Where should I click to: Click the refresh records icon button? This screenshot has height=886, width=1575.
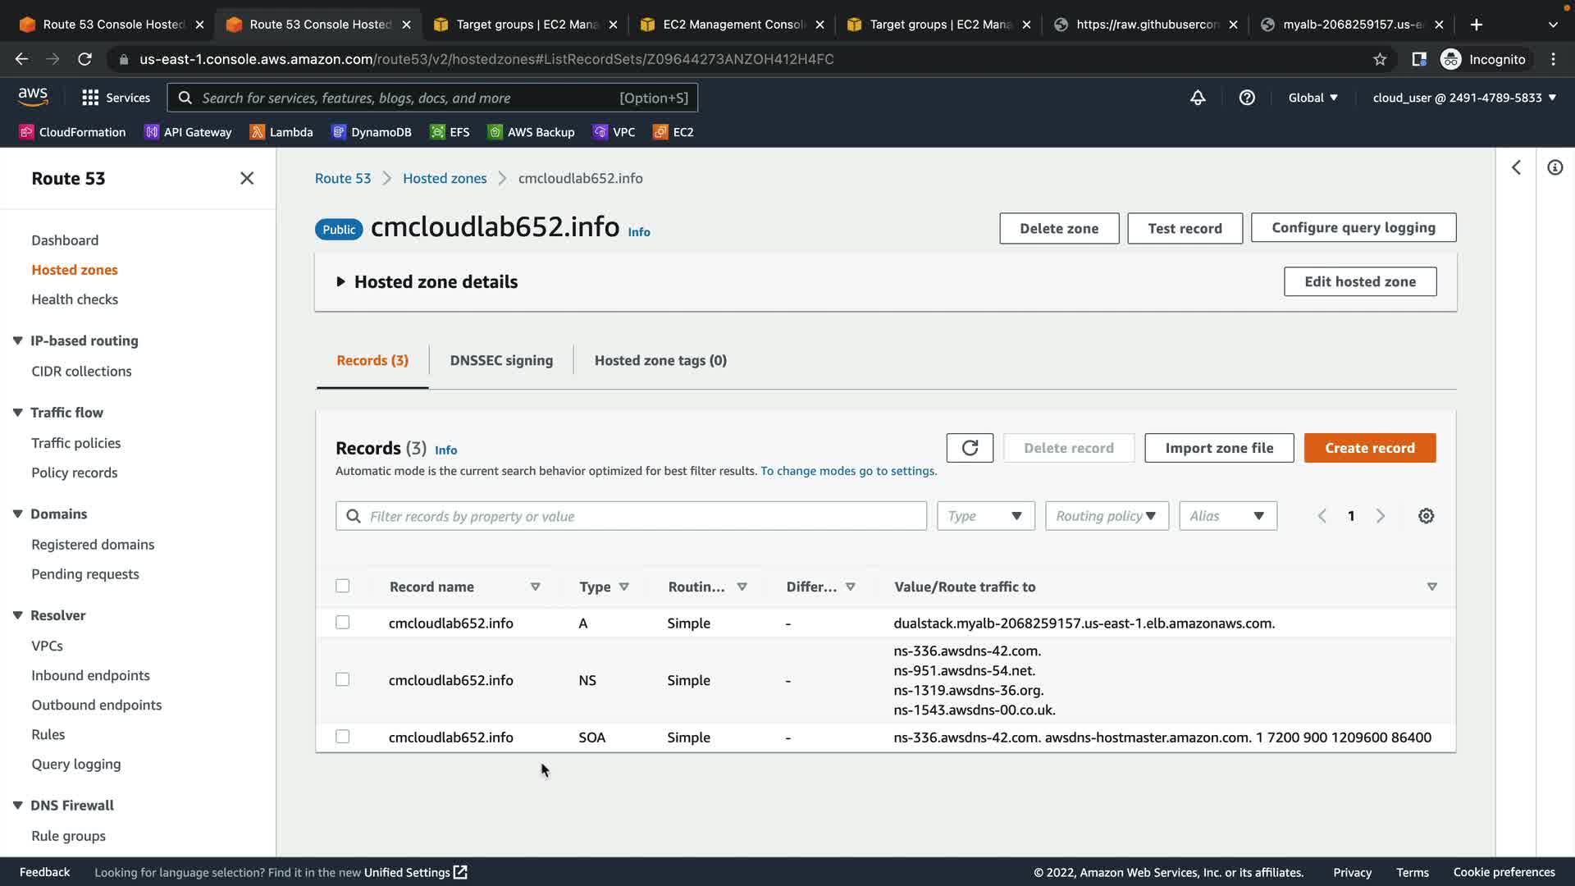[970, 448]
